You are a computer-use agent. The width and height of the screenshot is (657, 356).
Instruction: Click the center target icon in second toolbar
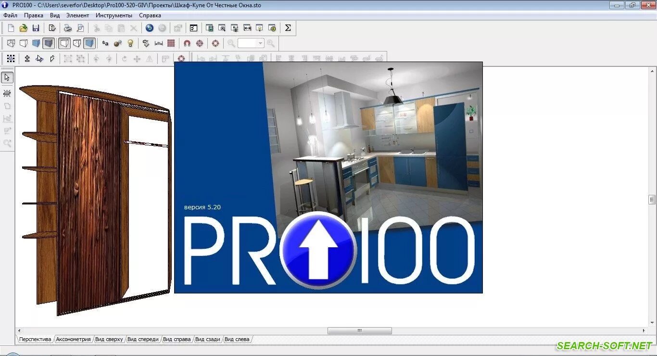click(x=215, y=43)
